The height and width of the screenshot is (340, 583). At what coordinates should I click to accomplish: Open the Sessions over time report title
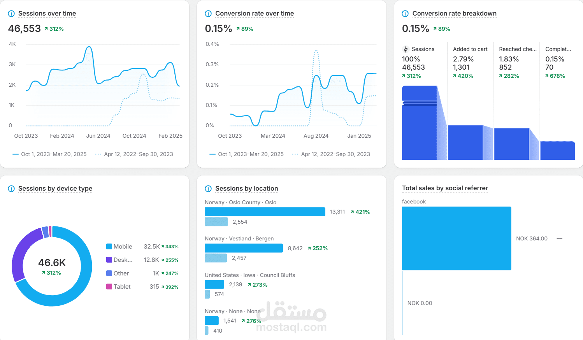tap(47, 14)
